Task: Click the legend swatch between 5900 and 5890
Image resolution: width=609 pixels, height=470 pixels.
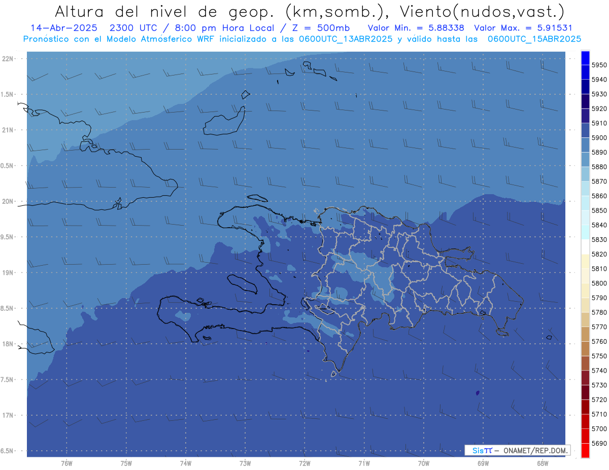Action: (x=585, y=145)
